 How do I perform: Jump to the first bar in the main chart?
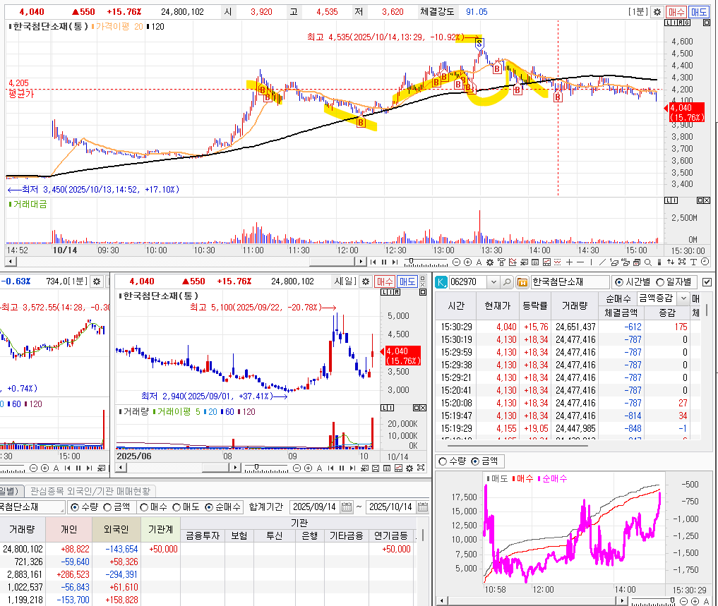373,262
